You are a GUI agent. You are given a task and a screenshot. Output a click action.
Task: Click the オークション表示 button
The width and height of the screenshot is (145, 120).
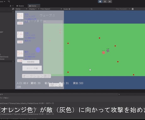click(37, 76)
